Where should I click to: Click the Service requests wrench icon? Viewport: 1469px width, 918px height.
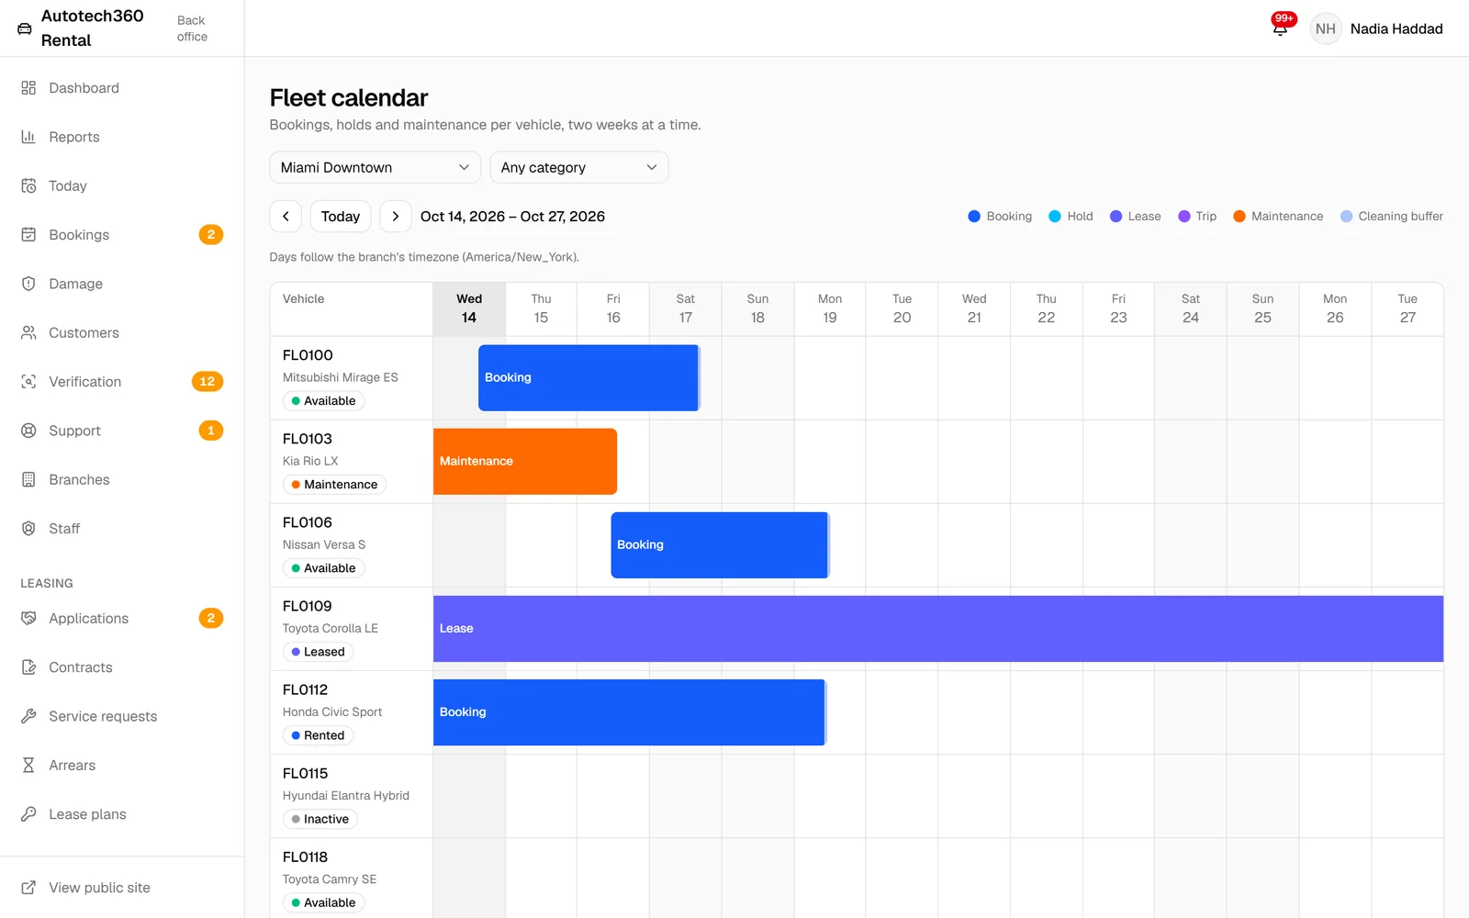coord(28,716)
